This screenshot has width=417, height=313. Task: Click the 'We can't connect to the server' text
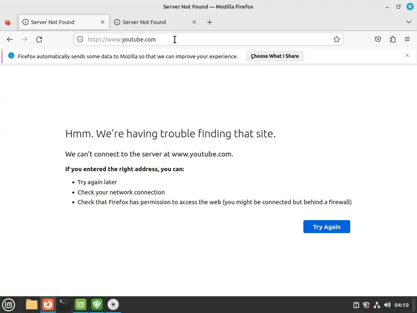click(x=149, y=154)
